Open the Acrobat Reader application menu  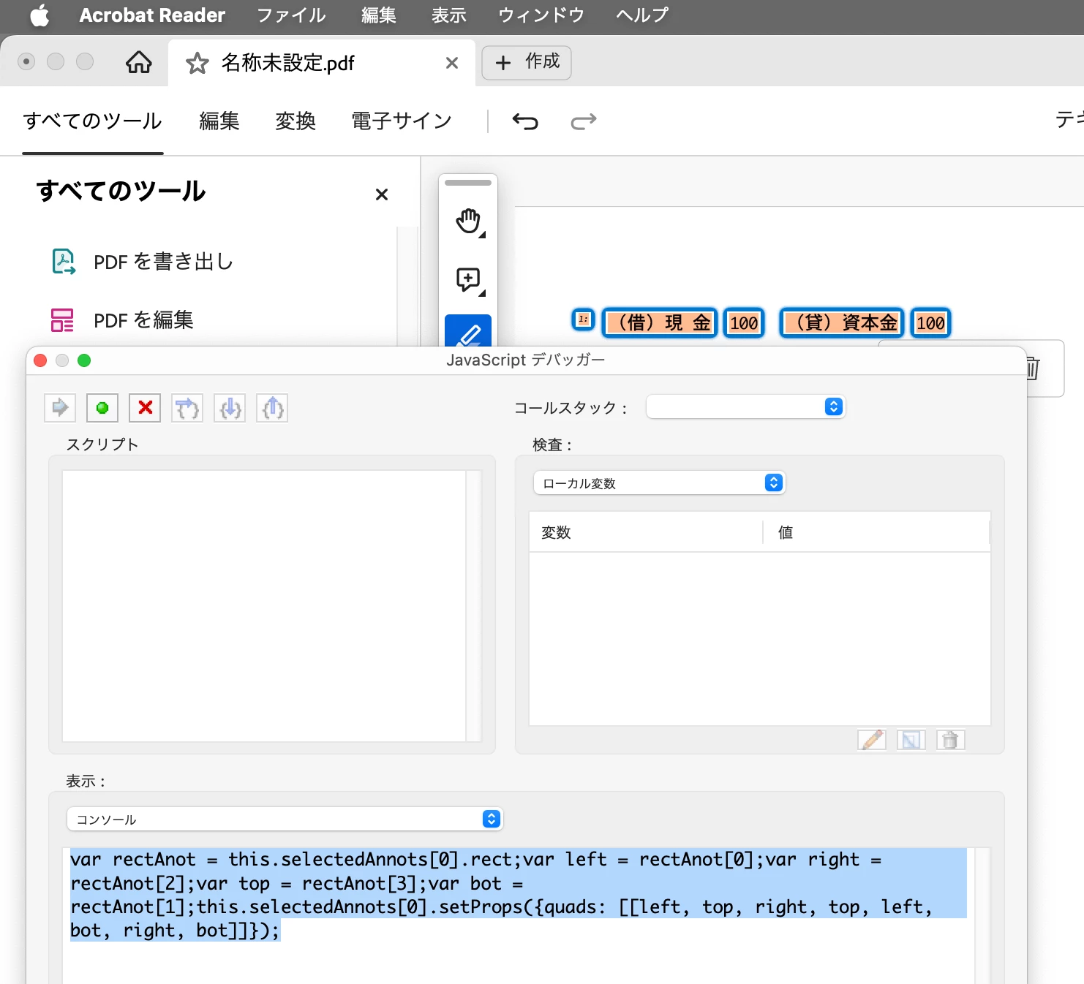pos(152,15)
